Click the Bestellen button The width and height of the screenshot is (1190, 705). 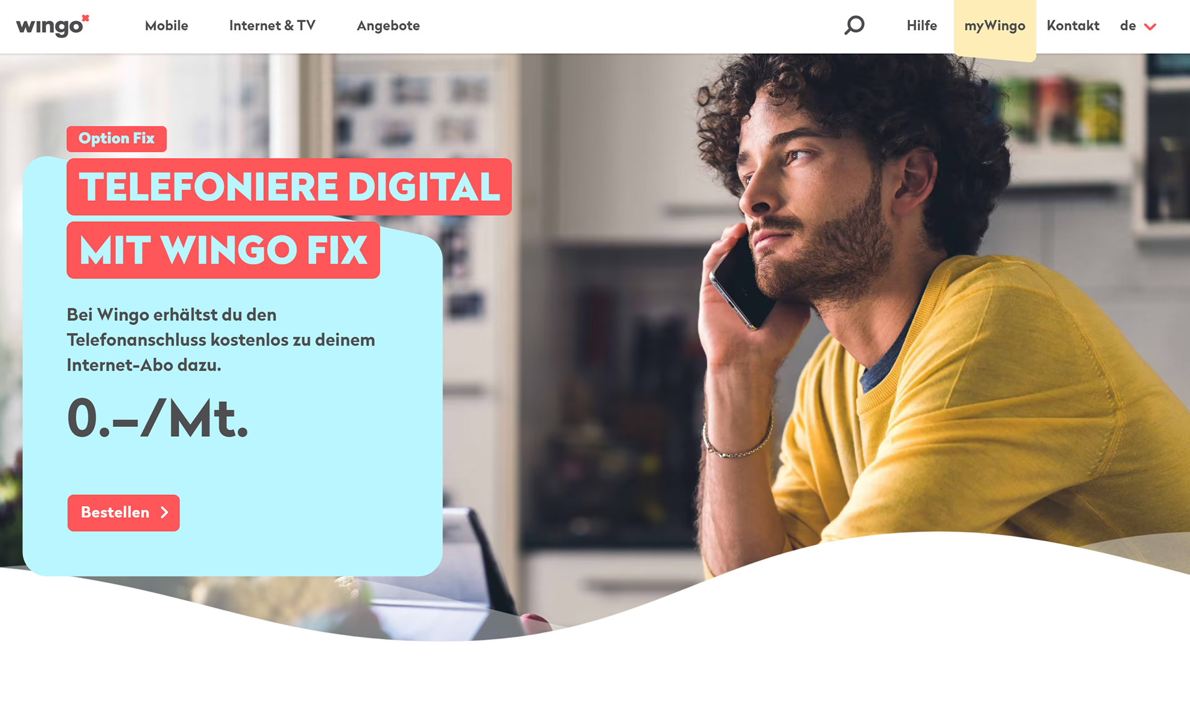click(x=123, y=513)
